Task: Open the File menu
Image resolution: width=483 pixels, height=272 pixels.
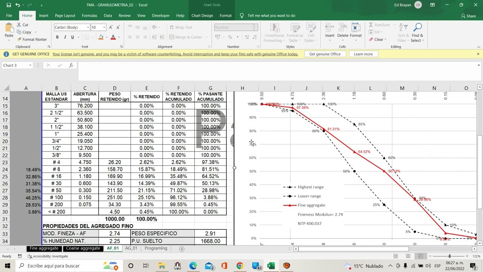Action: click(x=9, y=15)
